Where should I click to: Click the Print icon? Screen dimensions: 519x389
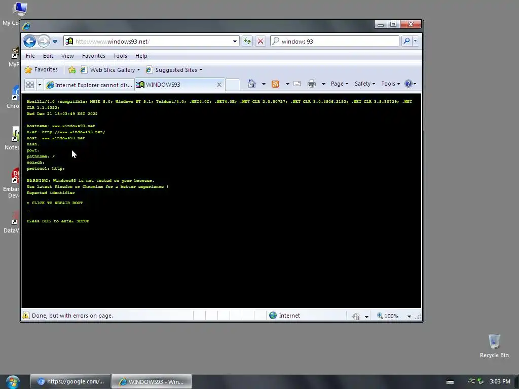[312, 84]
